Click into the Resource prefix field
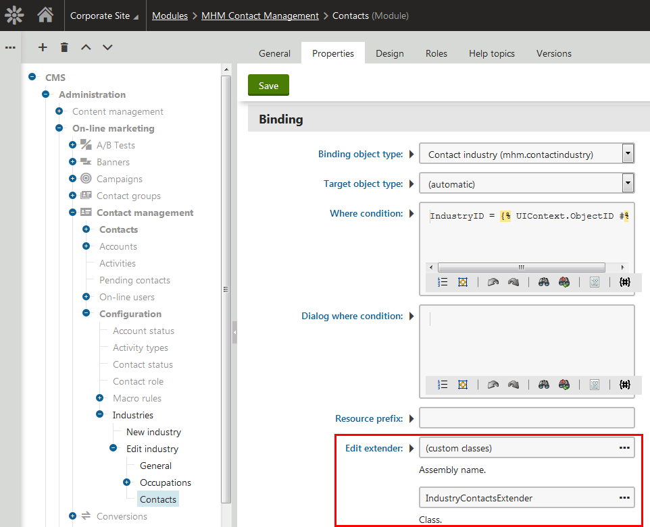Image resolution: width=650 pixels, height=527 pixels. [x=526, y=418]
